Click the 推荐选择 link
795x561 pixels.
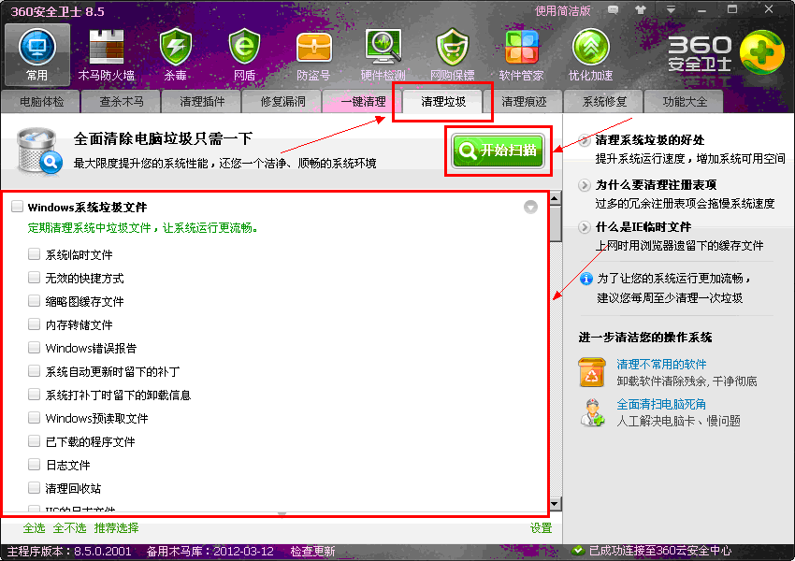[116, 528]
